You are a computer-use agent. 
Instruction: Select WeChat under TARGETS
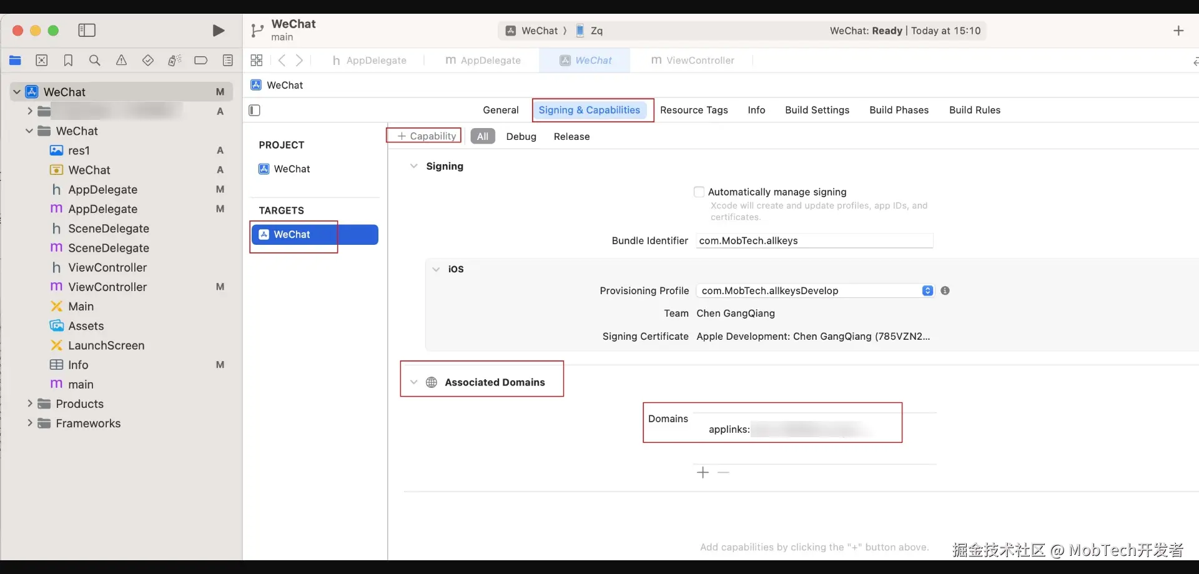click(315, 234)
